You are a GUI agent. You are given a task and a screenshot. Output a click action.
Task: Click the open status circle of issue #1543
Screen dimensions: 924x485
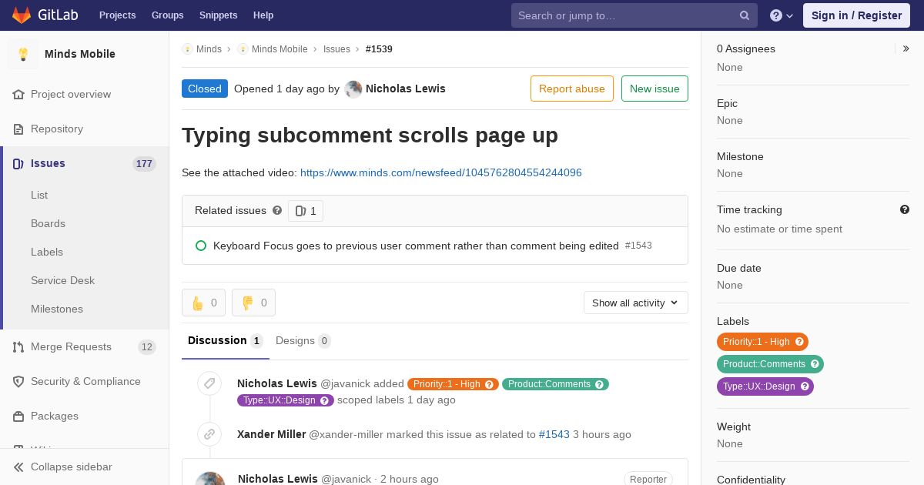(x=201, y=246)
